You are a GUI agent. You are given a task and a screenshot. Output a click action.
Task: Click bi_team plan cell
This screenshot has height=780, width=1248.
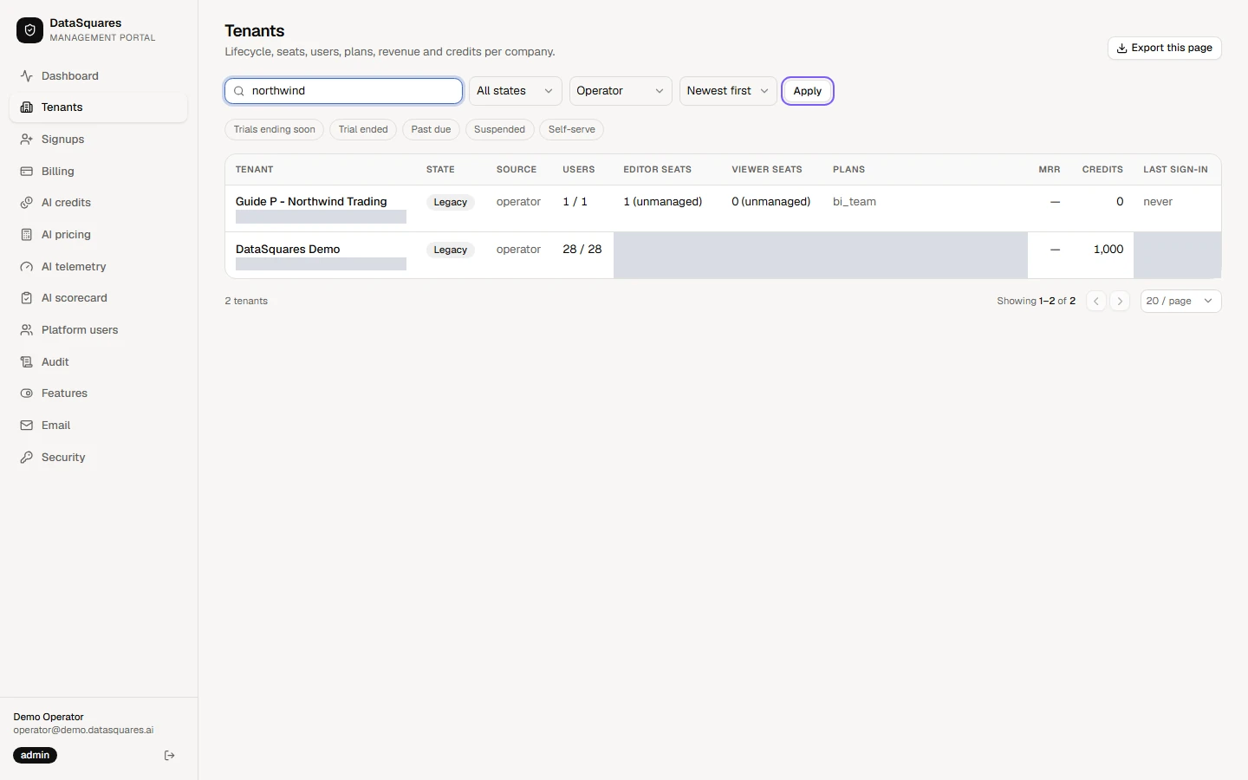[855, 202]
